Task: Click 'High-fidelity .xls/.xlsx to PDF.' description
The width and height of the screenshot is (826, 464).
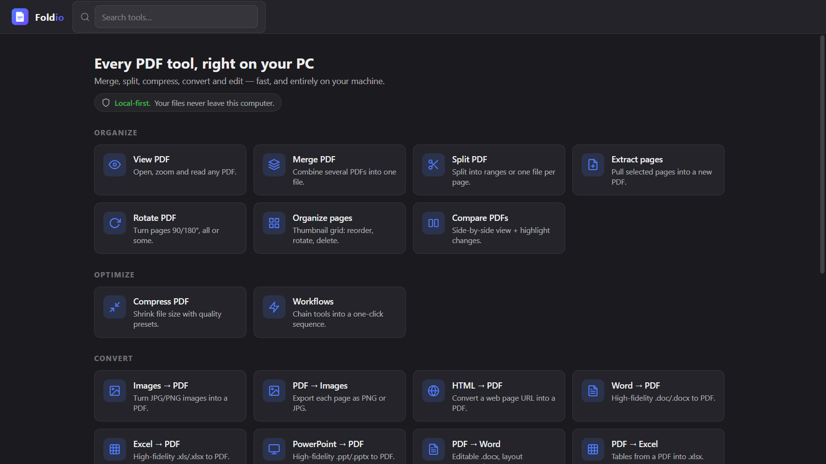Action: click(x=182, y=457)
